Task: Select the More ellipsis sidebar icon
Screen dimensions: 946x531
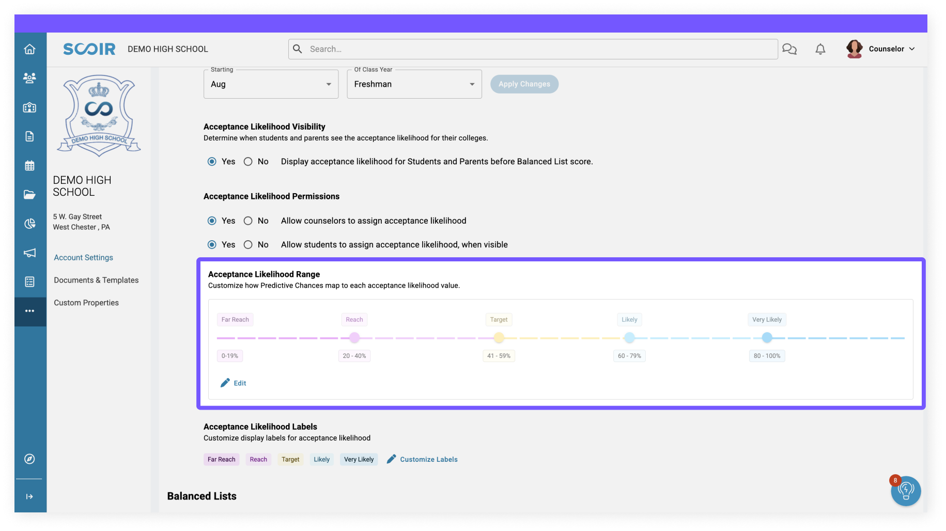Action: coord(30,311)
